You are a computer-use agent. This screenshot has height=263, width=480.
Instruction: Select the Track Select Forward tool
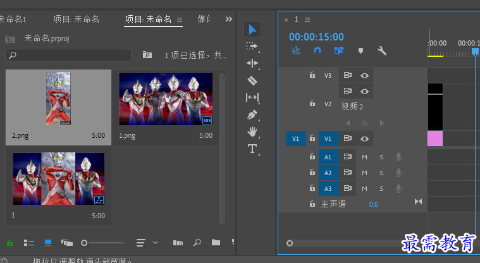pyautogui.click(x=252, y=46)
